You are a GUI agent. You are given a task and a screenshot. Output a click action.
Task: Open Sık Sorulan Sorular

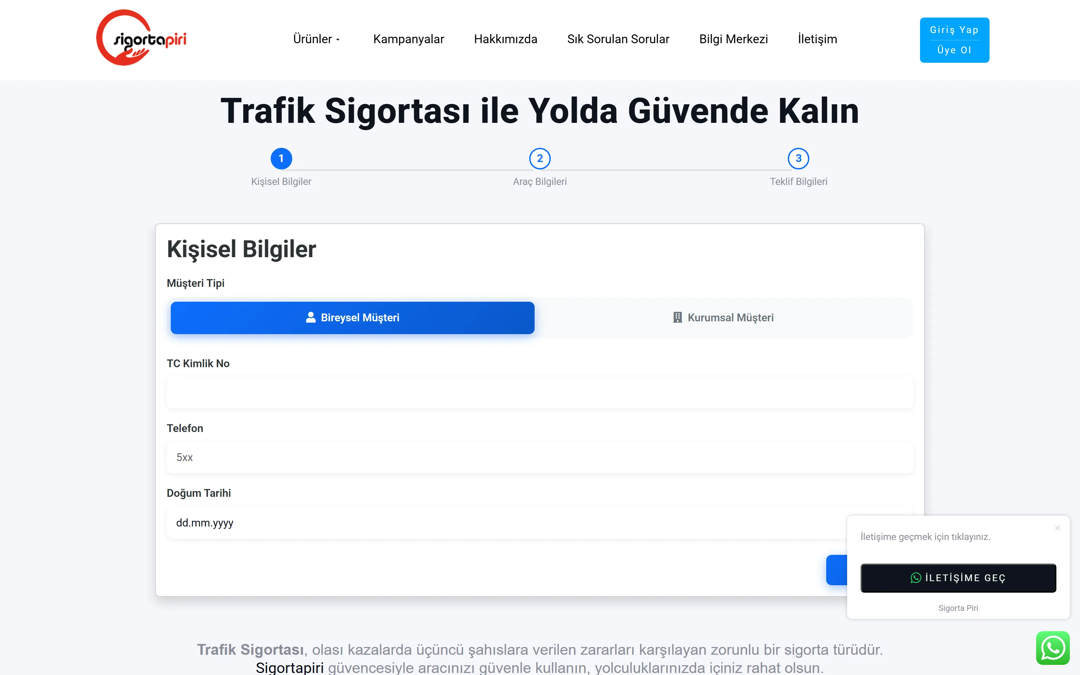tap(618, 39)
